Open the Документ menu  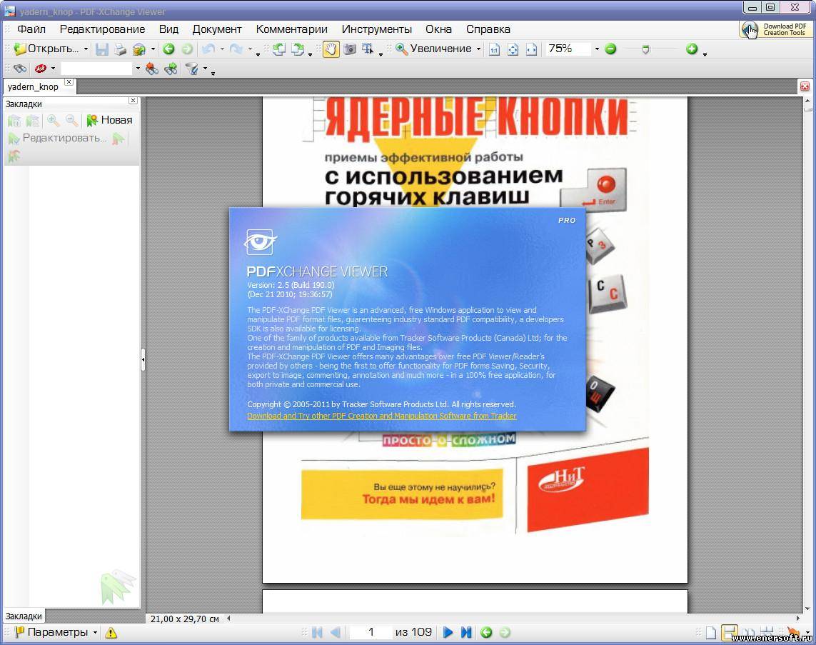tap(217, 29)
